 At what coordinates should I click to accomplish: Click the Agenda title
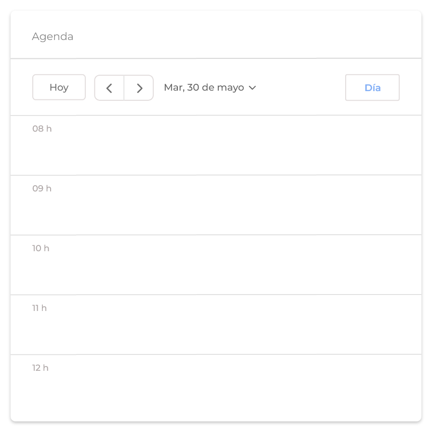53,37
